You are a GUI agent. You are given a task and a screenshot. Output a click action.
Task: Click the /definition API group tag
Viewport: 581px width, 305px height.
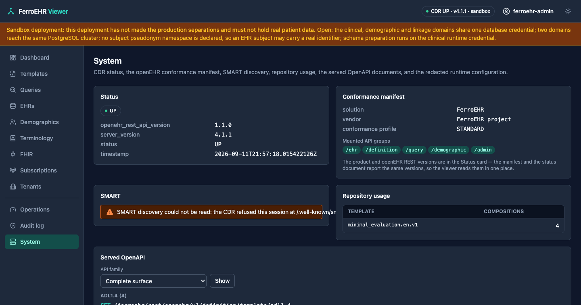coord(382,150)
